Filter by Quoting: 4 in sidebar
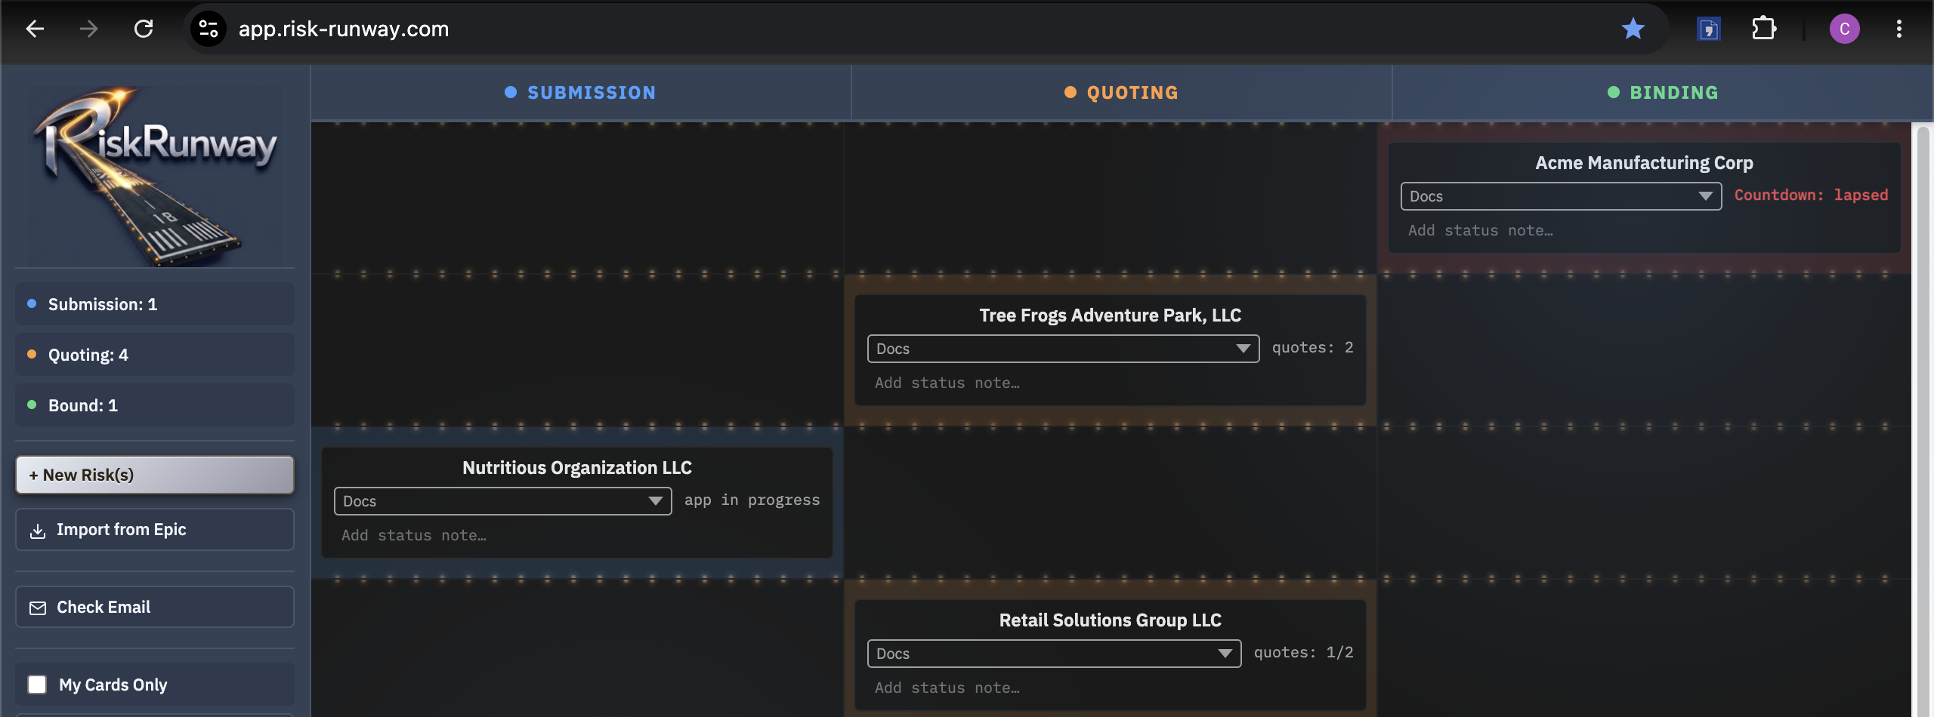1934x717 pixels. click(155, 355)
